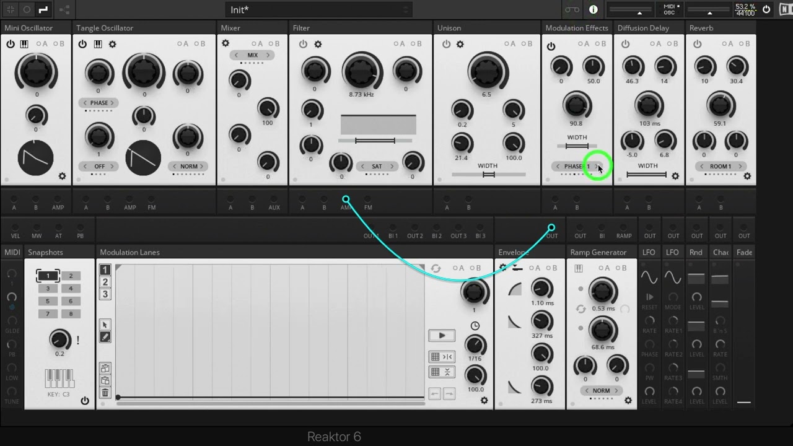Open Mini Oscillator settings gear

coord(62,176)
